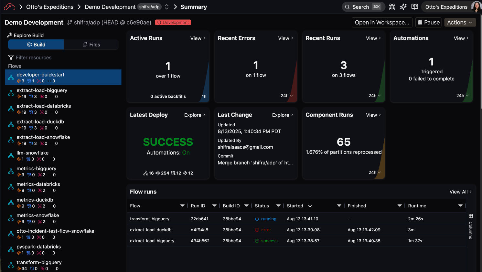Click the success checkmark icon for extract-load-bigquery

coord(257,241)
